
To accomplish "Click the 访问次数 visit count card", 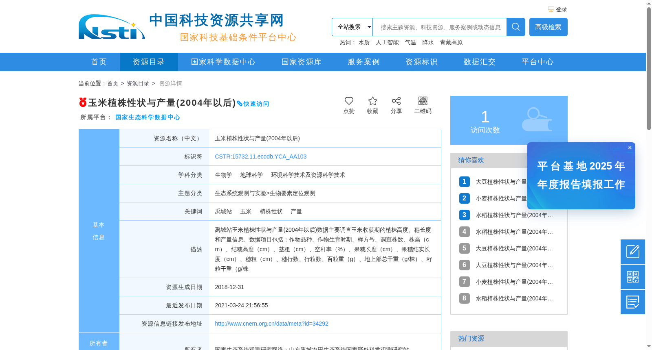I will click(x=509, y=120).
